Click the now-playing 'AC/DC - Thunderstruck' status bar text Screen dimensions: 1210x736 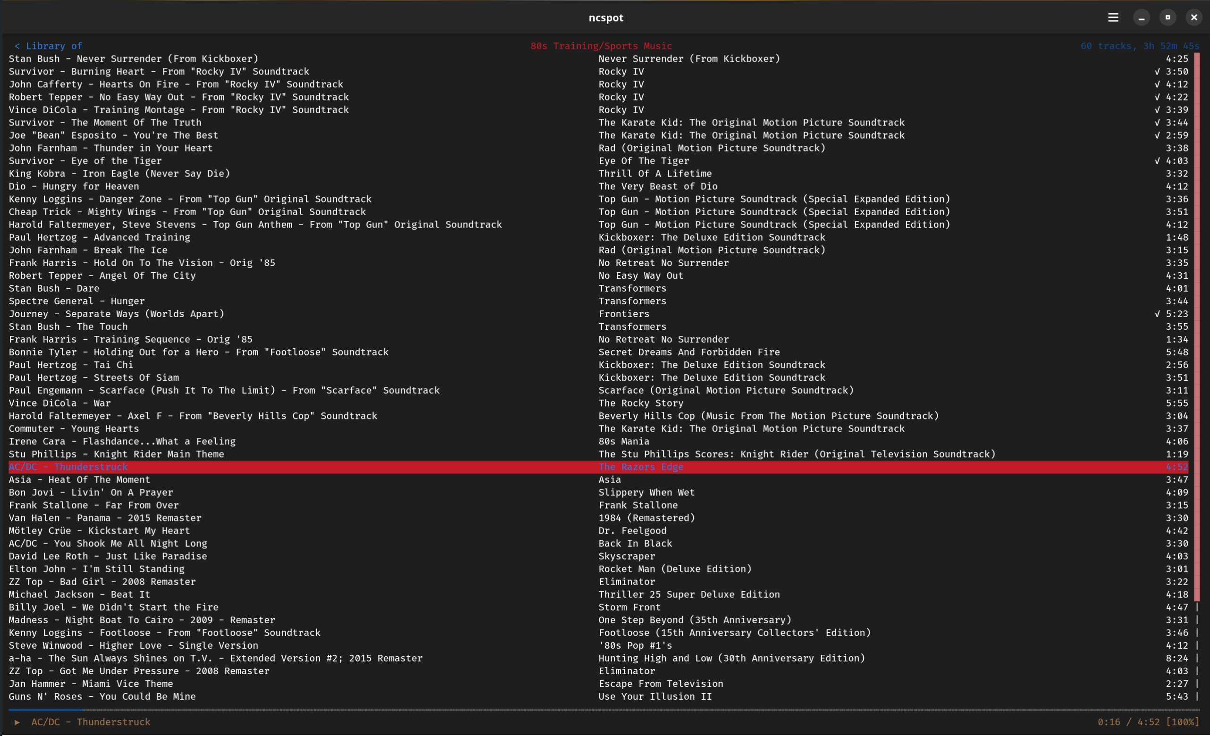[91, 722]
